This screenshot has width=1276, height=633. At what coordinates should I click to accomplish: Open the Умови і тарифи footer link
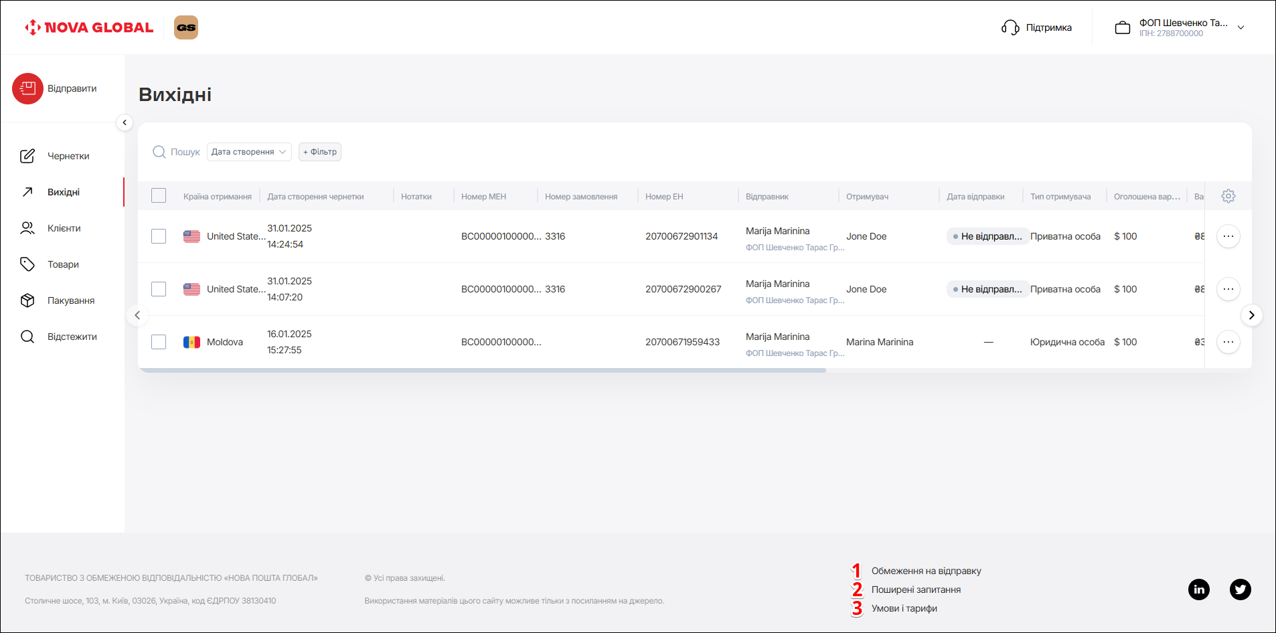click(x=904, y=608)
